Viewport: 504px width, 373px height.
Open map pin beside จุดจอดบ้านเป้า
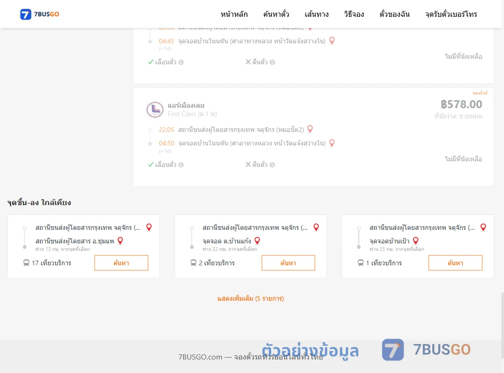tap(416, 241)
